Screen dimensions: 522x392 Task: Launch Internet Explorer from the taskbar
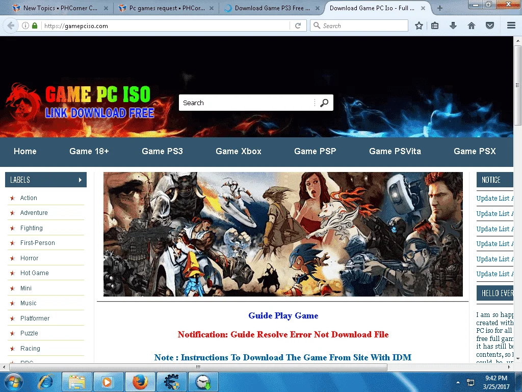(46, 382)
